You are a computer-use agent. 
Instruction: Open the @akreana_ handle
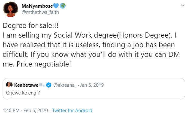(65, 85)
